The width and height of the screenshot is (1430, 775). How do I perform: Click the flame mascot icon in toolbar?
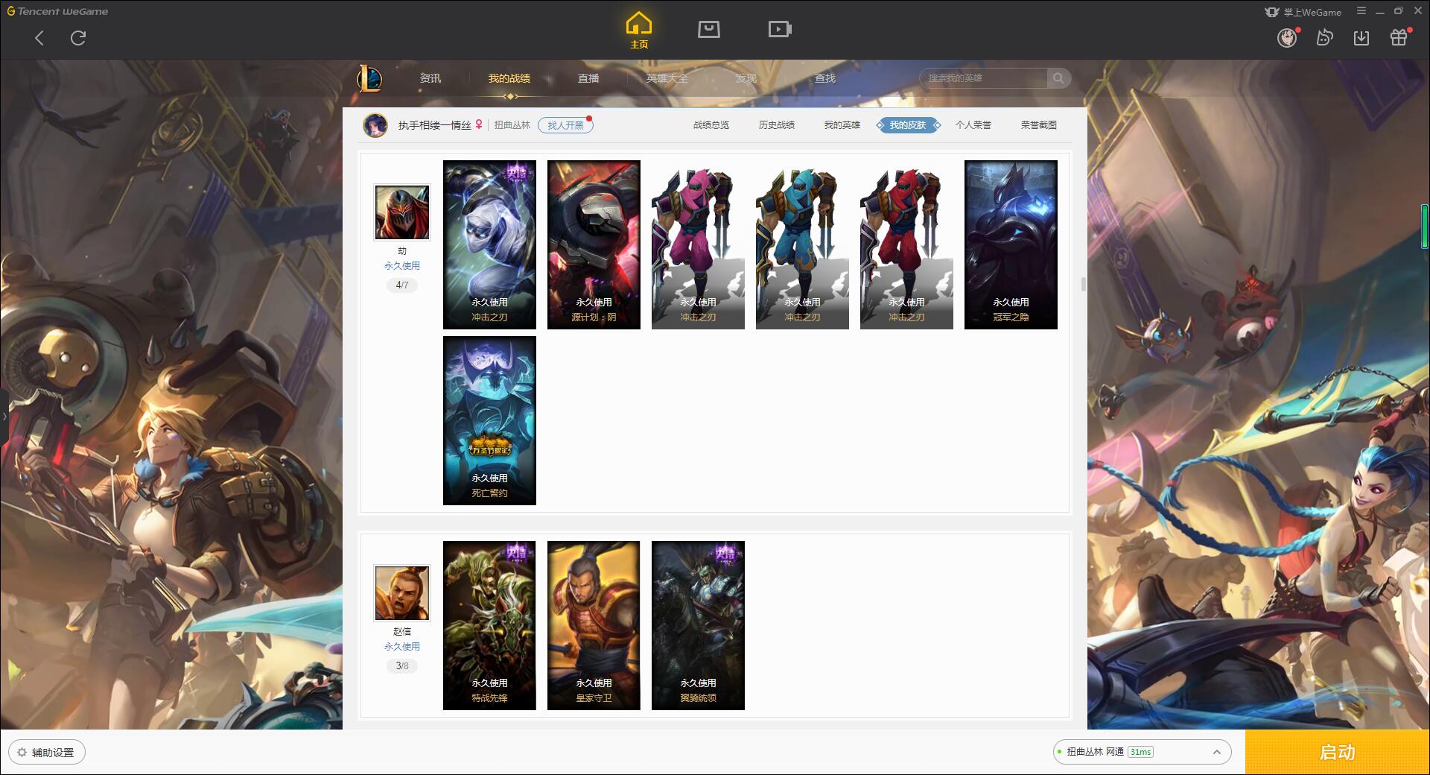pyautogui.click(x=1324, y=37)
